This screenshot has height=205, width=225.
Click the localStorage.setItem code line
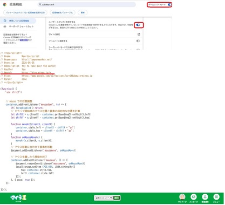click(45, 167)
